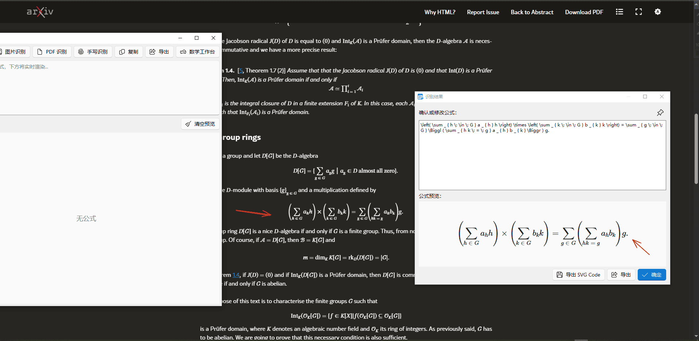Open 导出 in the main toolbar
This screenshot has width=699, height=341.
pos(159,52)
